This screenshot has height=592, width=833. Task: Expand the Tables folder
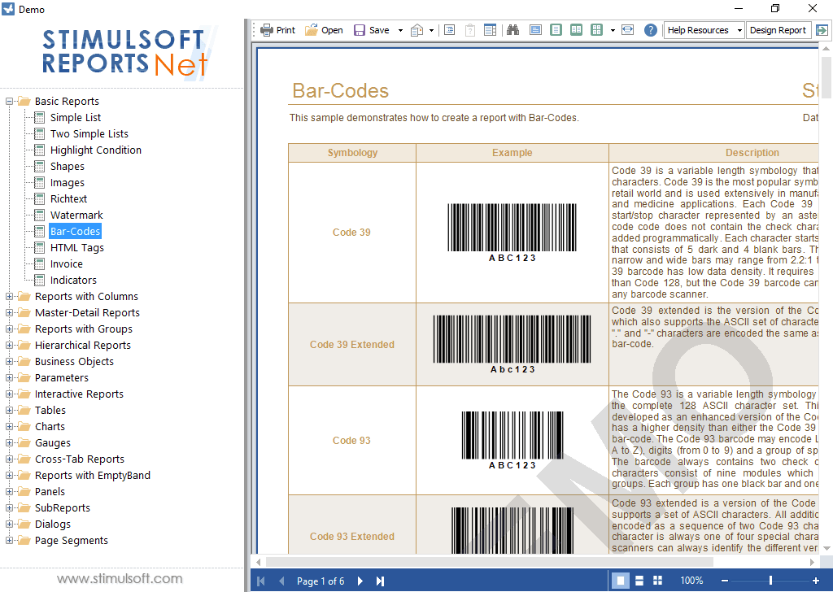click(9, 411)
